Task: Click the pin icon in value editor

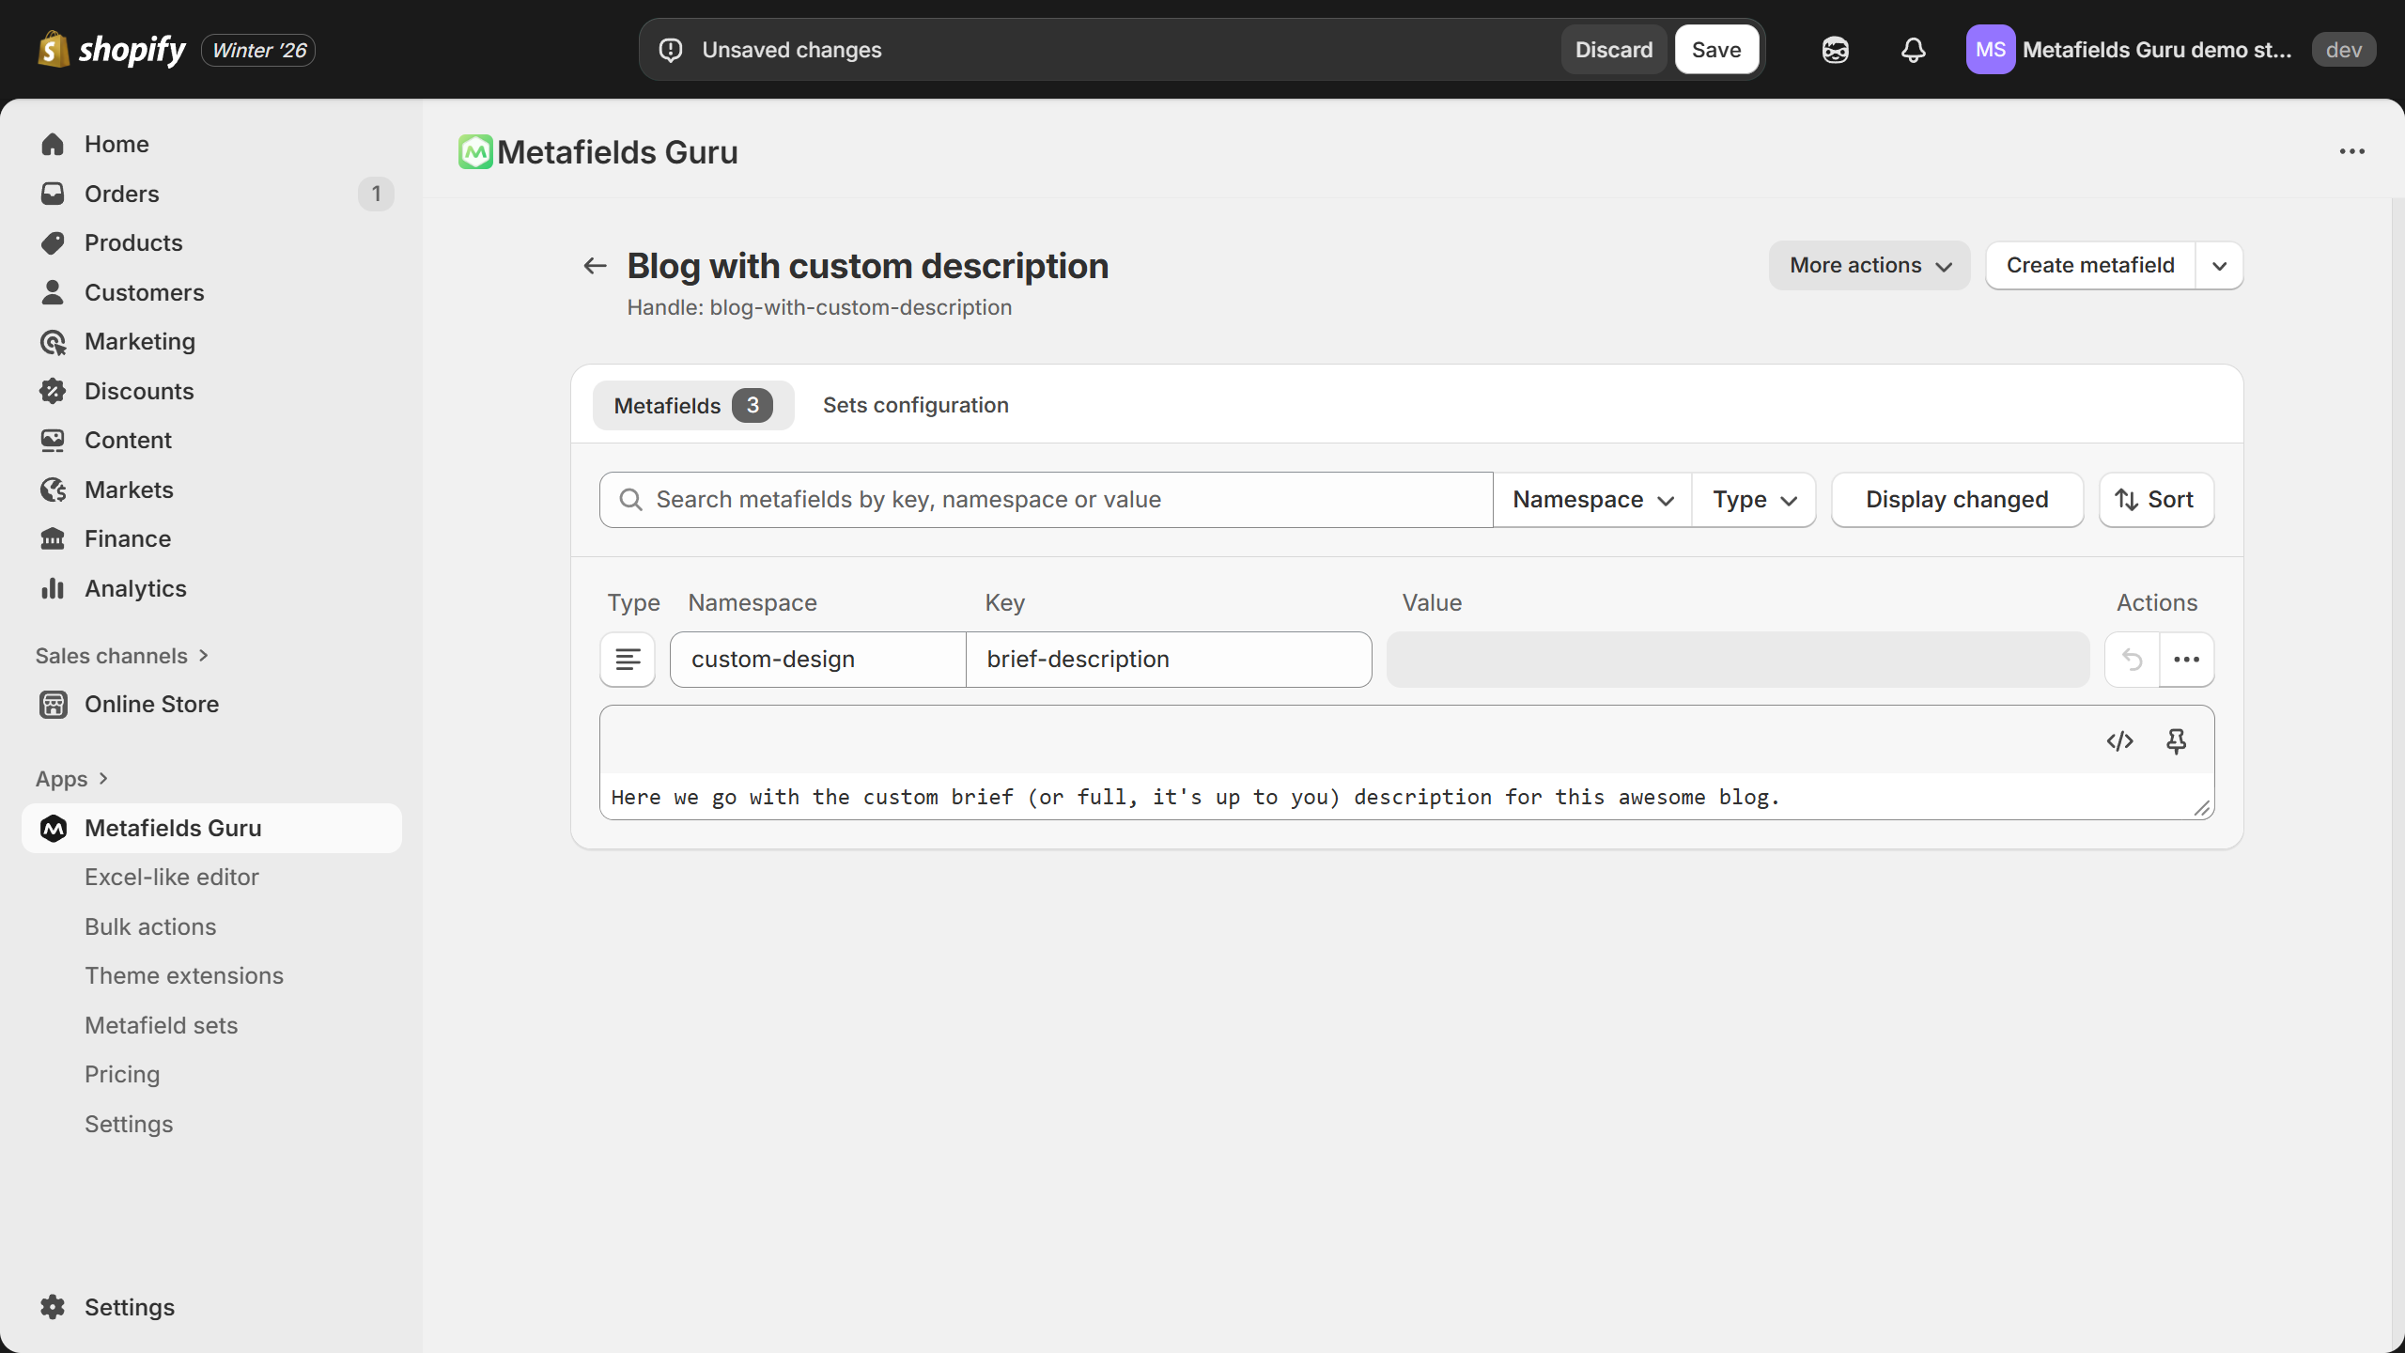Action: 2176,741
